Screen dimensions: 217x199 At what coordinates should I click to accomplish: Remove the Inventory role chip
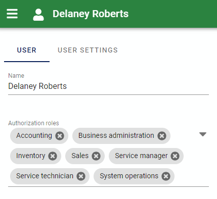click(53, 156)
